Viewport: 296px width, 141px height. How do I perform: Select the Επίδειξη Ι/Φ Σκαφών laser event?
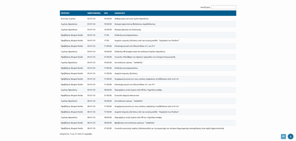click(x=140, y=51)
